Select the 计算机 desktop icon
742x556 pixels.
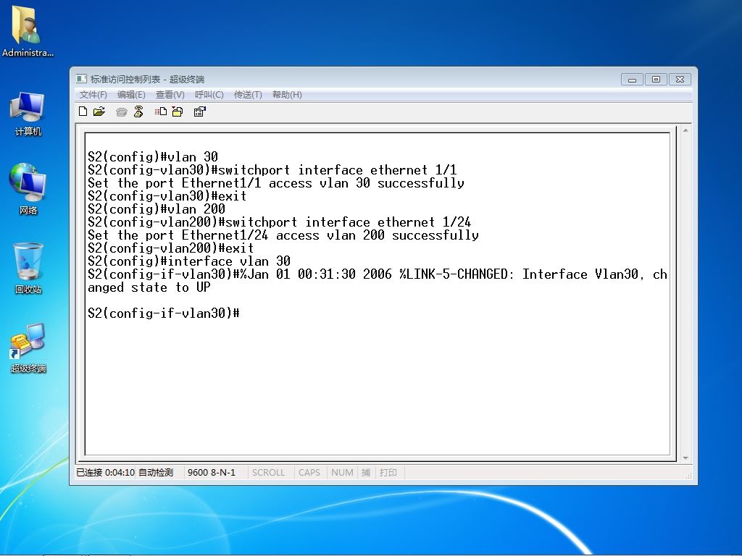click(28, 114)
